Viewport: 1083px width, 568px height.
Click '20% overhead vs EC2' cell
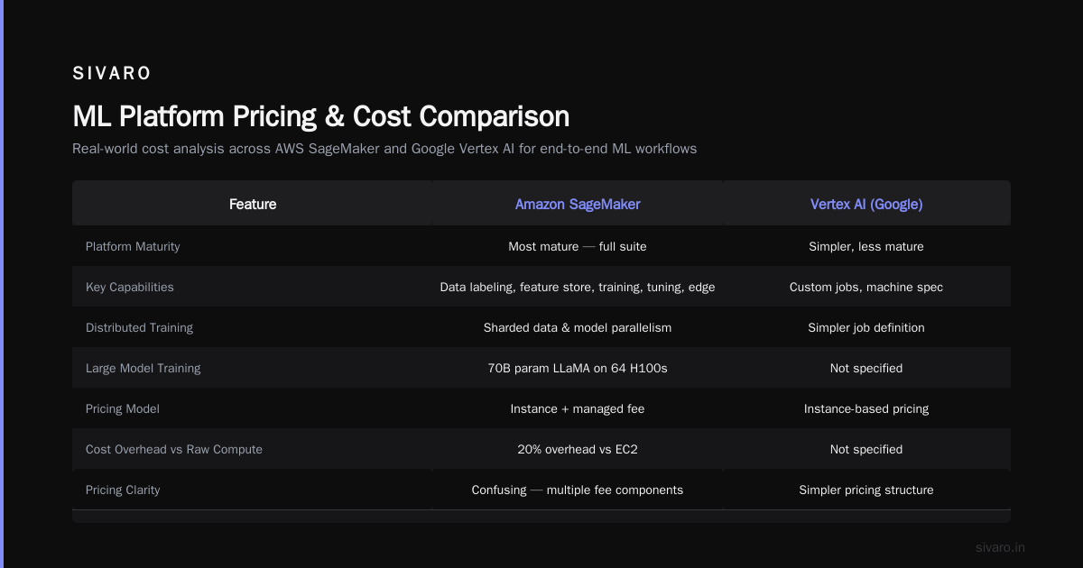tap(578, 449)
